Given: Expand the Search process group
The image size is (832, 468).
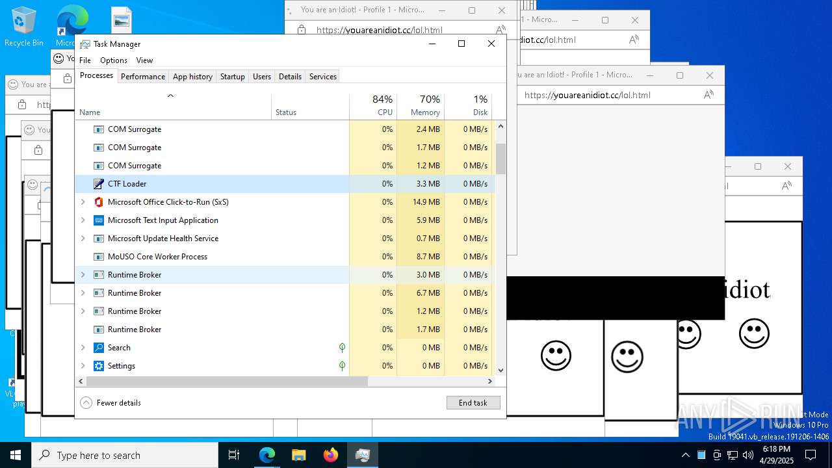Looking at the screenshot, I should [83, 348].
